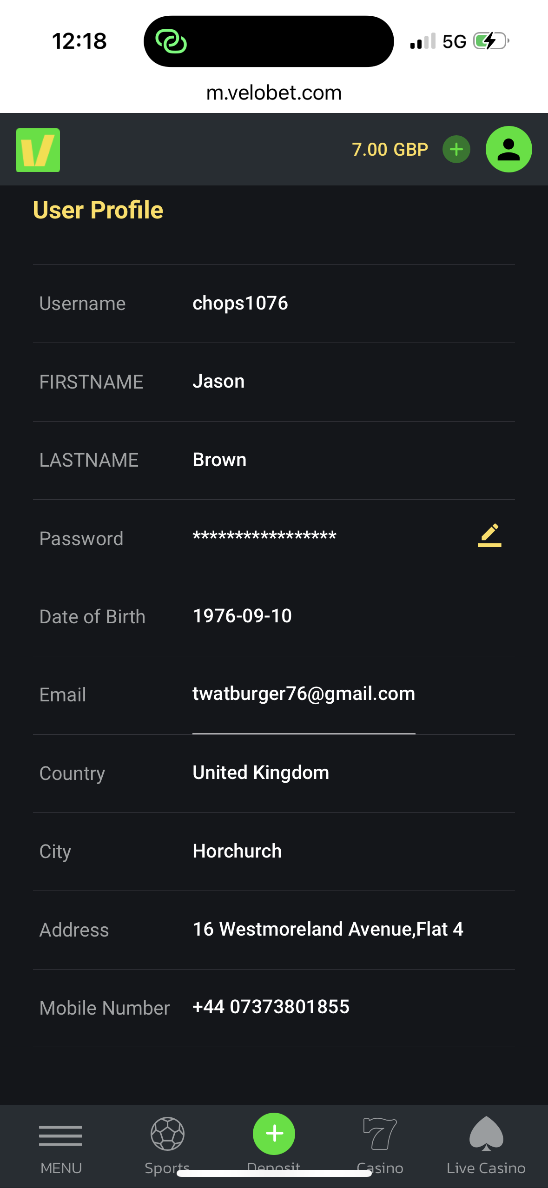Tap the Country United Kingdom value
The height and width of the screenshot is (1188, 548).
(x=261, y=773)
